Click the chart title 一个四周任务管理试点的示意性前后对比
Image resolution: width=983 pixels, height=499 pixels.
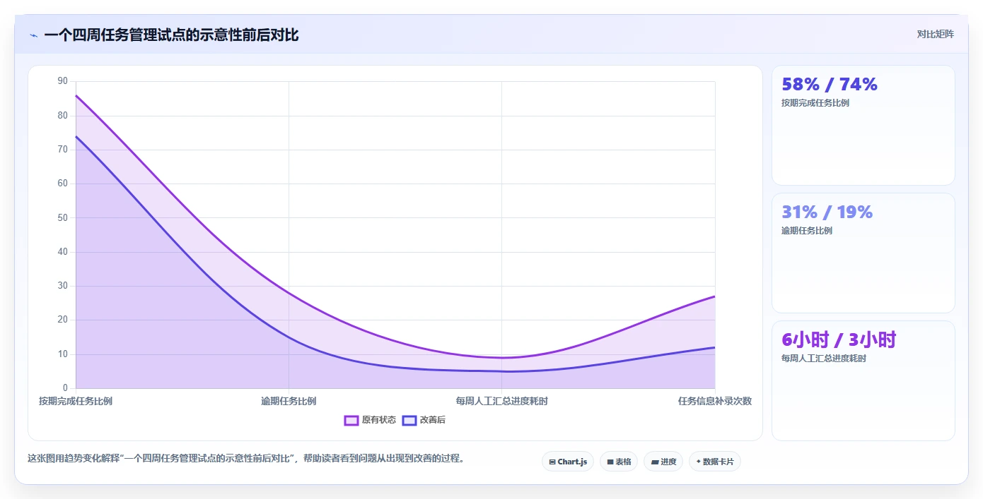pos(171,35)
